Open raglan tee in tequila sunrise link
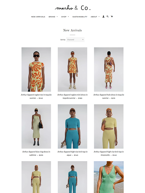The image size is (145, 193). click(x=36, y=96)
